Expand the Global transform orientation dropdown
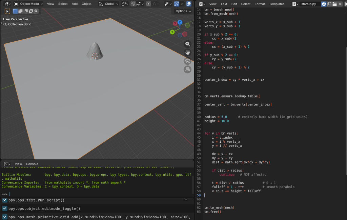347x220 pixels. [109, 4]
